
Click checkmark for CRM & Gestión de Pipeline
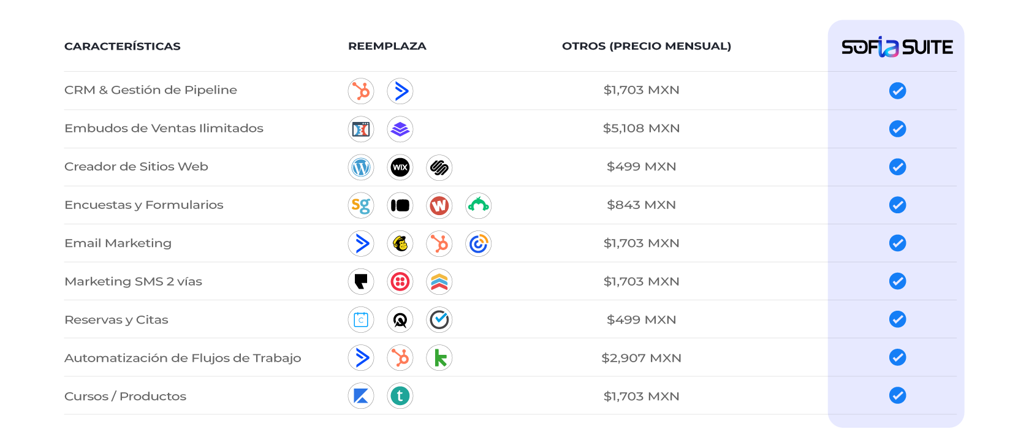tap(897, 91)
